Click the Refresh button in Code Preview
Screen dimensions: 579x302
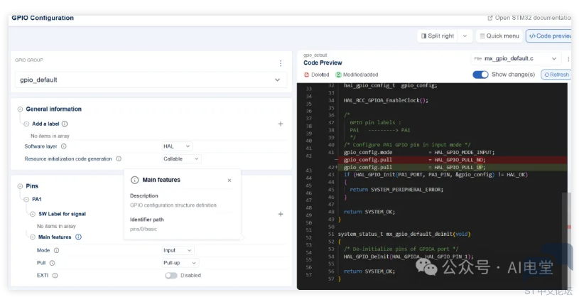pos(556,75)
